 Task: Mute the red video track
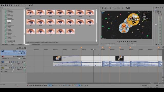[23, 56]
